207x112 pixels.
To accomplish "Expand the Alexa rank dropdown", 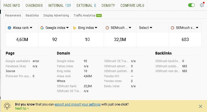I will click(31, 28).
